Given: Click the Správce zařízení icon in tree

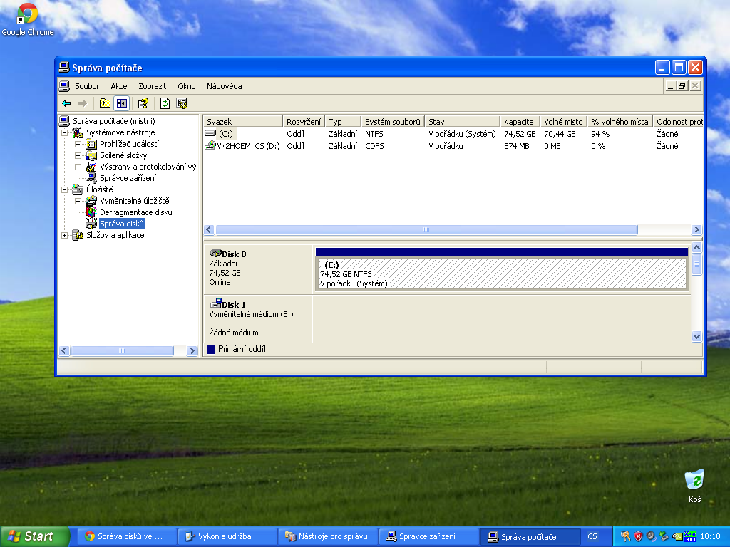Looking at the screenshot, I should 91,178.
